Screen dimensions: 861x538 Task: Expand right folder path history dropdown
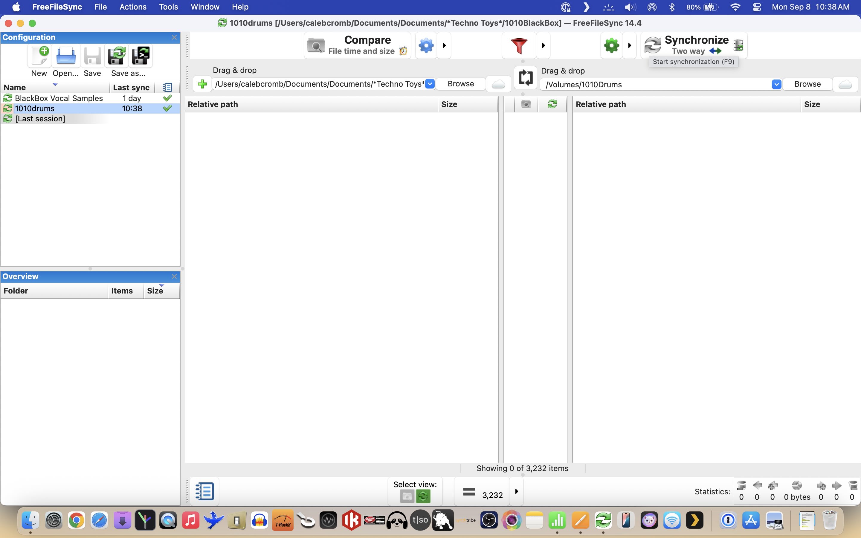tap(776, 84)
